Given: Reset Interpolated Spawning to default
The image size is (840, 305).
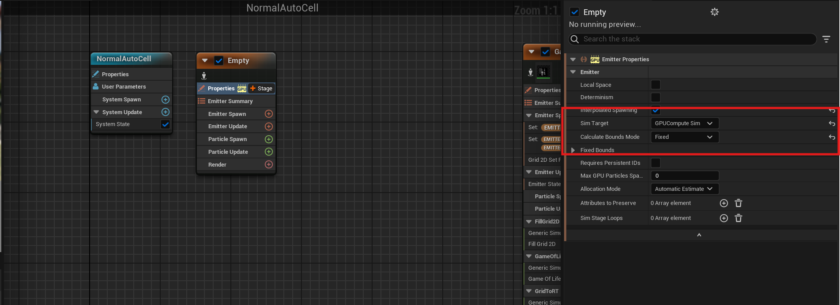Looking at the screenshot, I should click(832, 111).
